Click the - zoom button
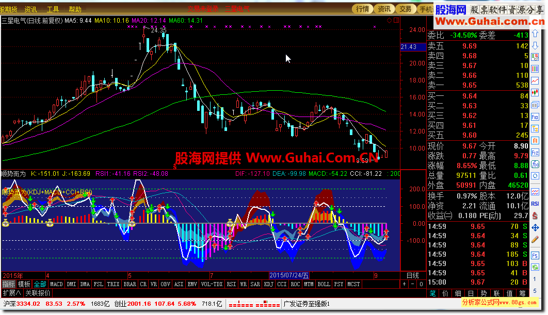This screenshot has height=315, width=548. (x=413, y=284)
